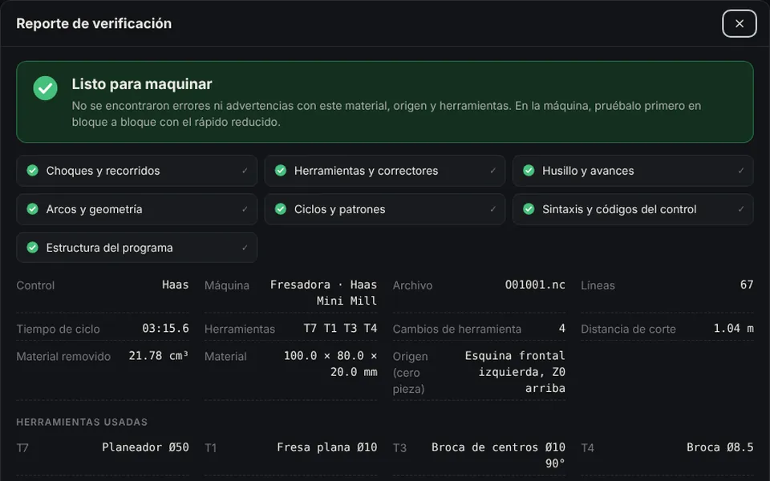Viewport: 770px width, 481px height.
Task: Click the Máquina label
Action: click(x=227, y=285)
